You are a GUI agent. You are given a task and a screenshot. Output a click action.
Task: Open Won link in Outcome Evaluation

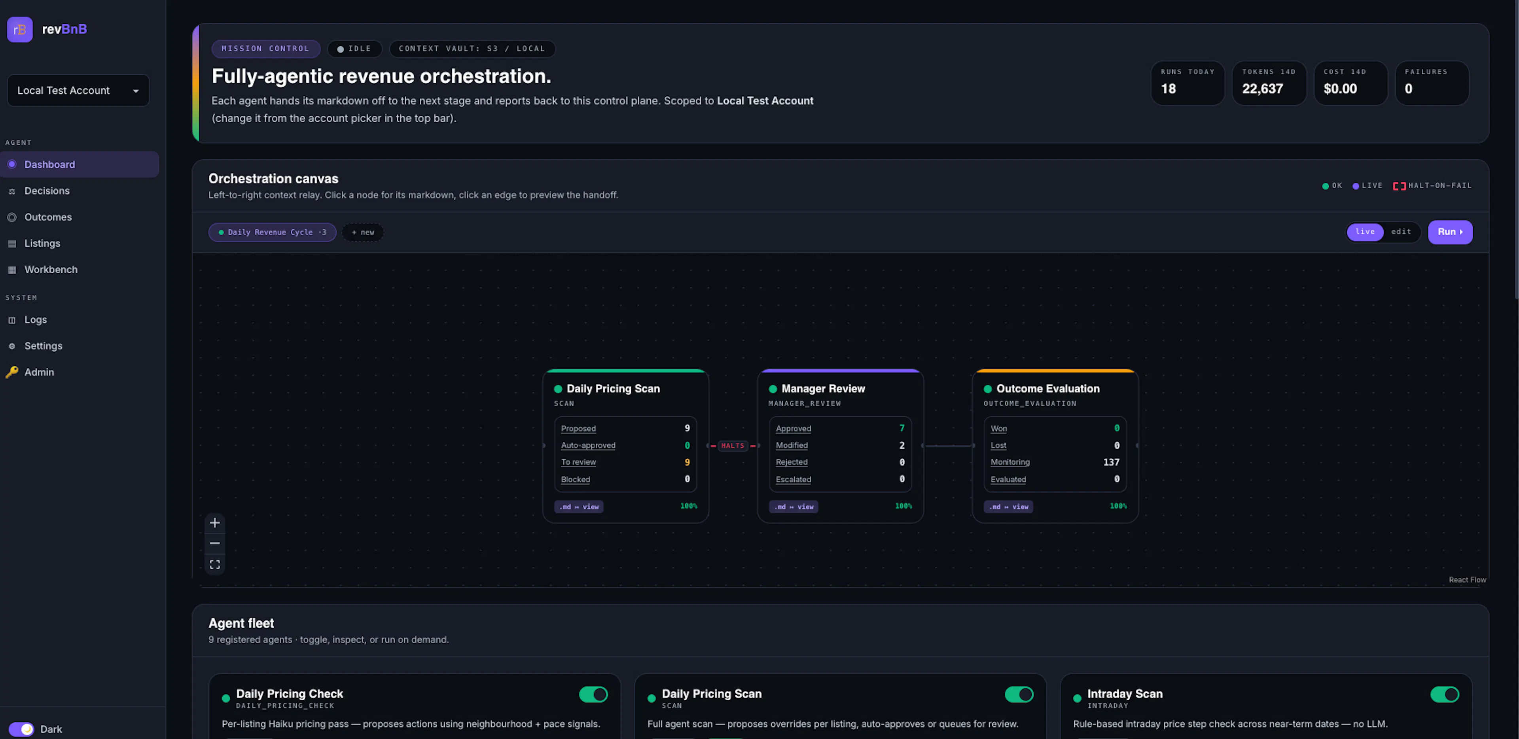pyautogui.click(x=999, y=429)
